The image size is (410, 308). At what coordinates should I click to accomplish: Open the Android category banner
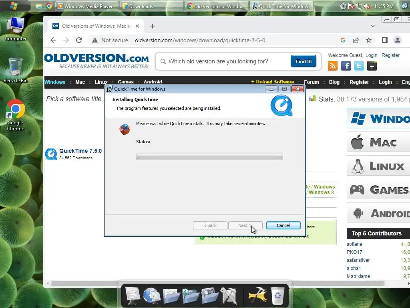tap(378, 213)
